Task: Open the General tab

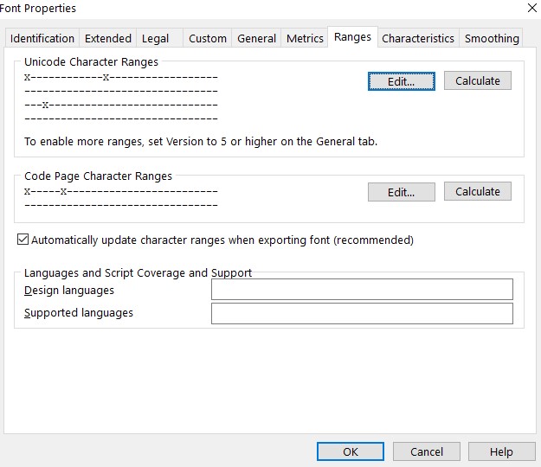Action: click(257, 38)
